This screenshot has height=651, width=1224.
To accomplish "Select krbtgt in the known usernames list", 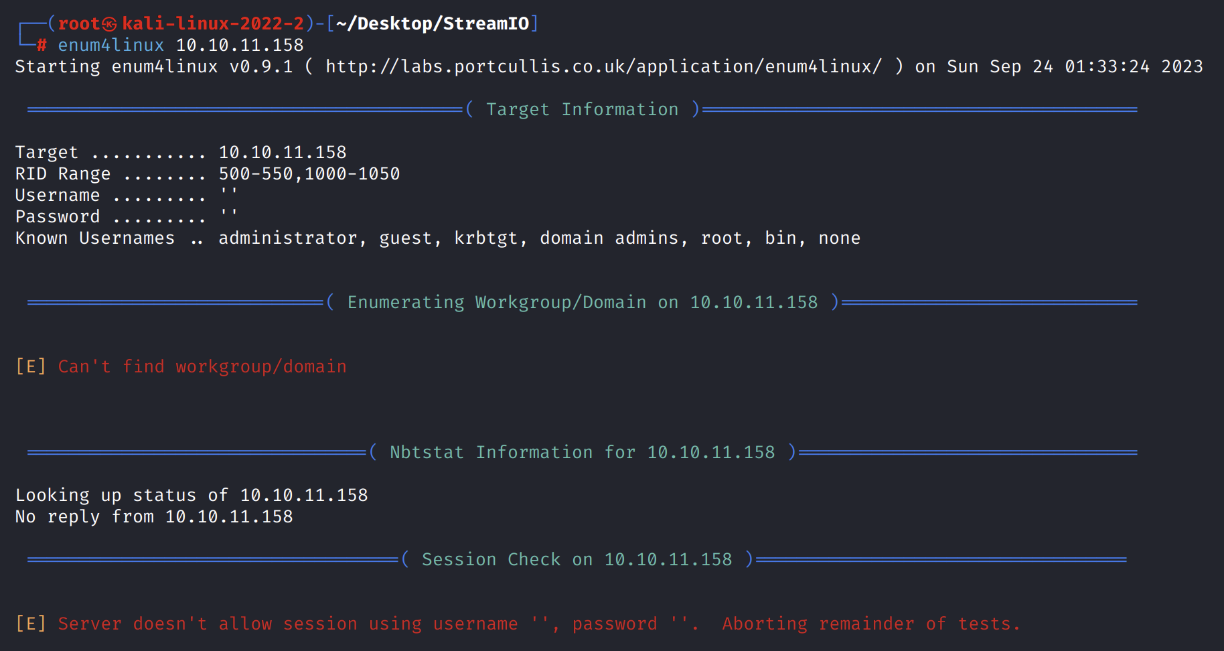I will (x=485, y=238).
